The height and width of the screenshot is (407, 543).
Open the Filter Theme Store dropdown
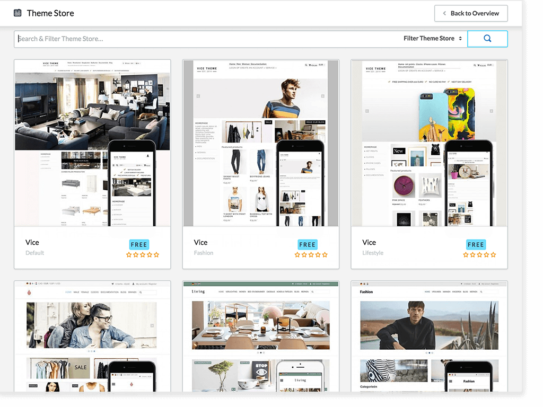433,38
